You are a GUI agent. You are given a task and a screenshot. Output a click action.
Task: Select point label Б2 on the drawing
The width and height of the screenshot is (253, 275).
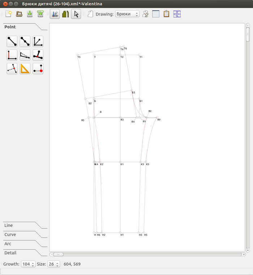click(x=90, y=104)
